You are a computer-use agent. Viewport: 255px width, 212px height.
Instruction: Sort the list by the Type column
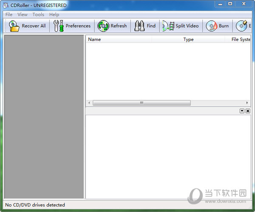coord(188,40)
